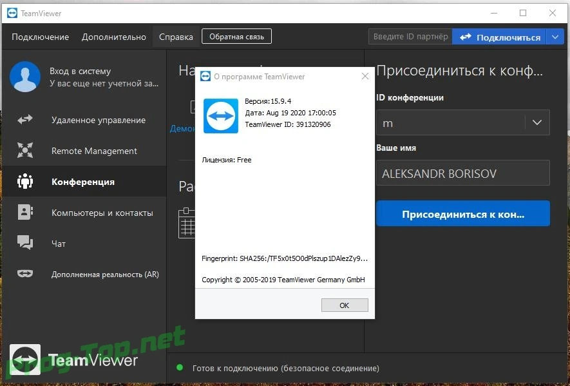The height and width of the screenshot is (386, 570).
Task: Open the Справка menu
Action: [176, 37]
